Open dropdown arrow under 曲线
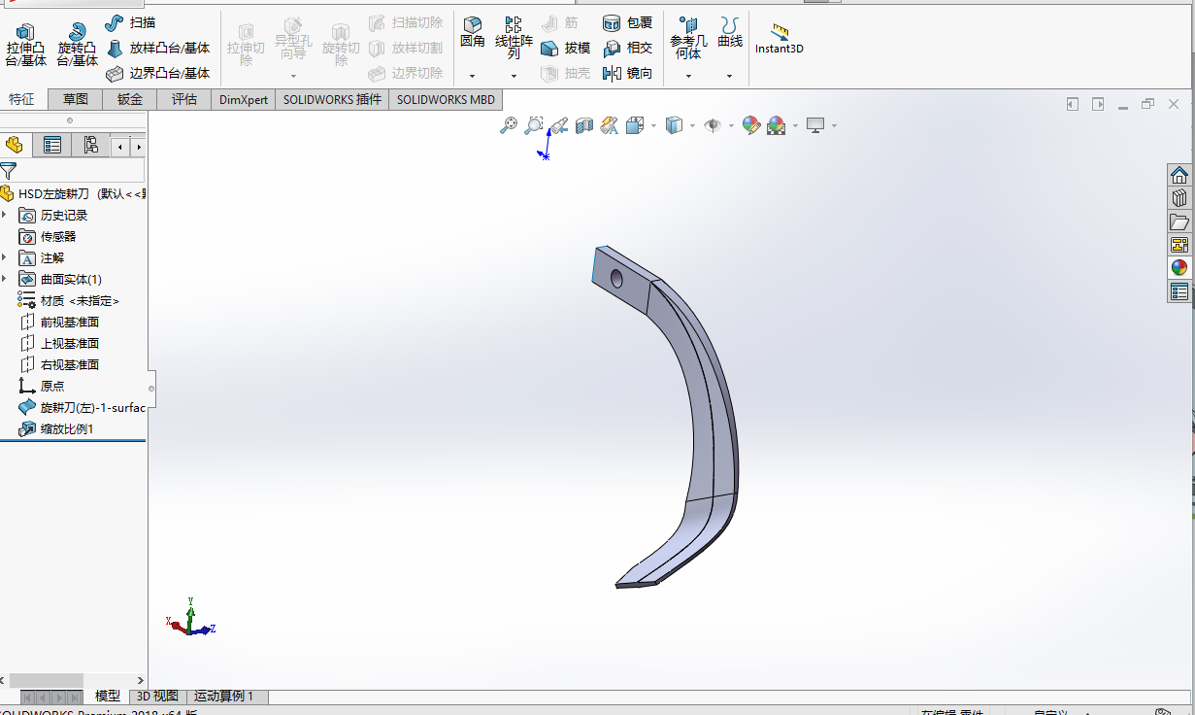 coord(730,76)
